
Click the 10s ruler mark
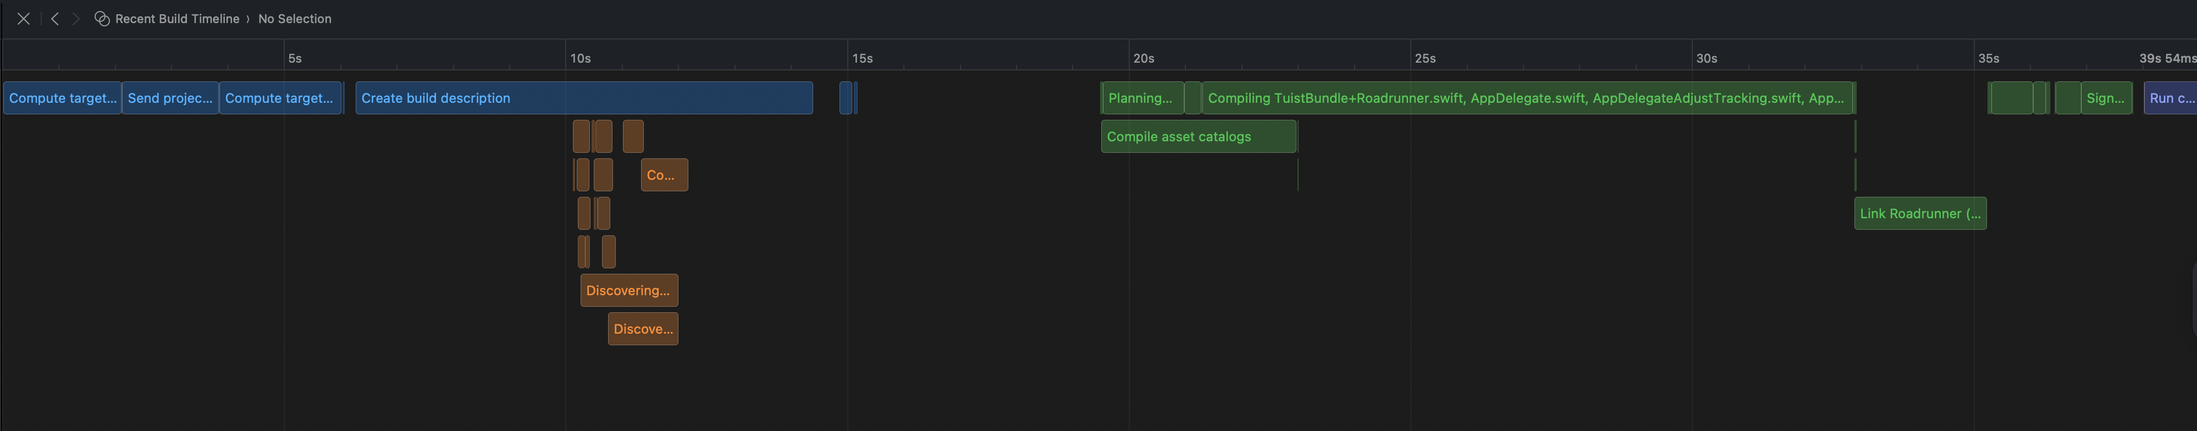581,58
